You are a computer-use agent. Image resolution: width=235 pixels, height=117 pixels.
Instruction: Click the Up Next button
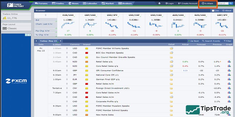pyautogui.click(x=194, y=41)
